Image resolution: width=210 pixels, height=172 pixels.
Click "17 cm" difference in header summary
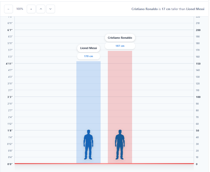pyautogui.click(x=166, y=9)
